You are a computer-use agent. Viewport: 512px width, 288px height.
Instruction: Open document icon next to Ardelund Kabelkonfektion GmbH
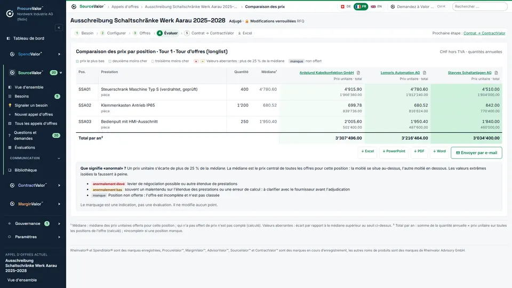pos(358,73)
